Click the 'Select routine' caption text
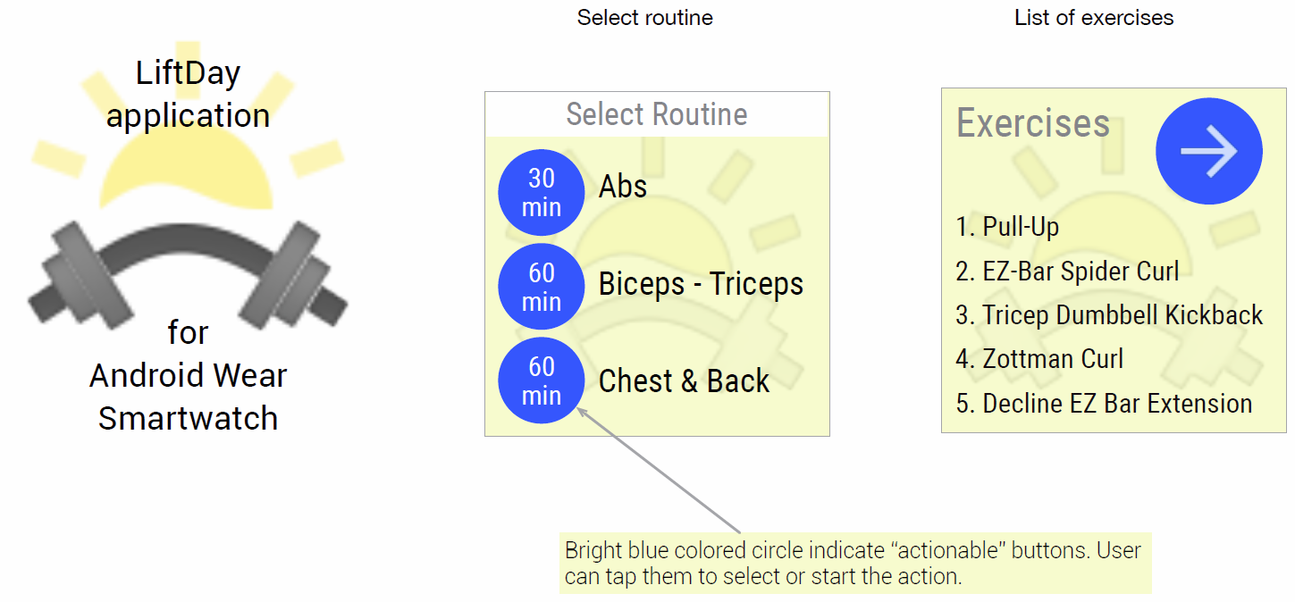 (x=644, y=18)
